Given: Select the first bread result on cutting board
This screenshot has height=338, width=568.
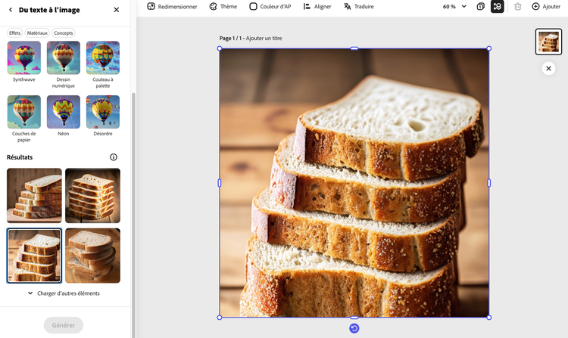Looking at the screenshot, I should pos(34,196).
